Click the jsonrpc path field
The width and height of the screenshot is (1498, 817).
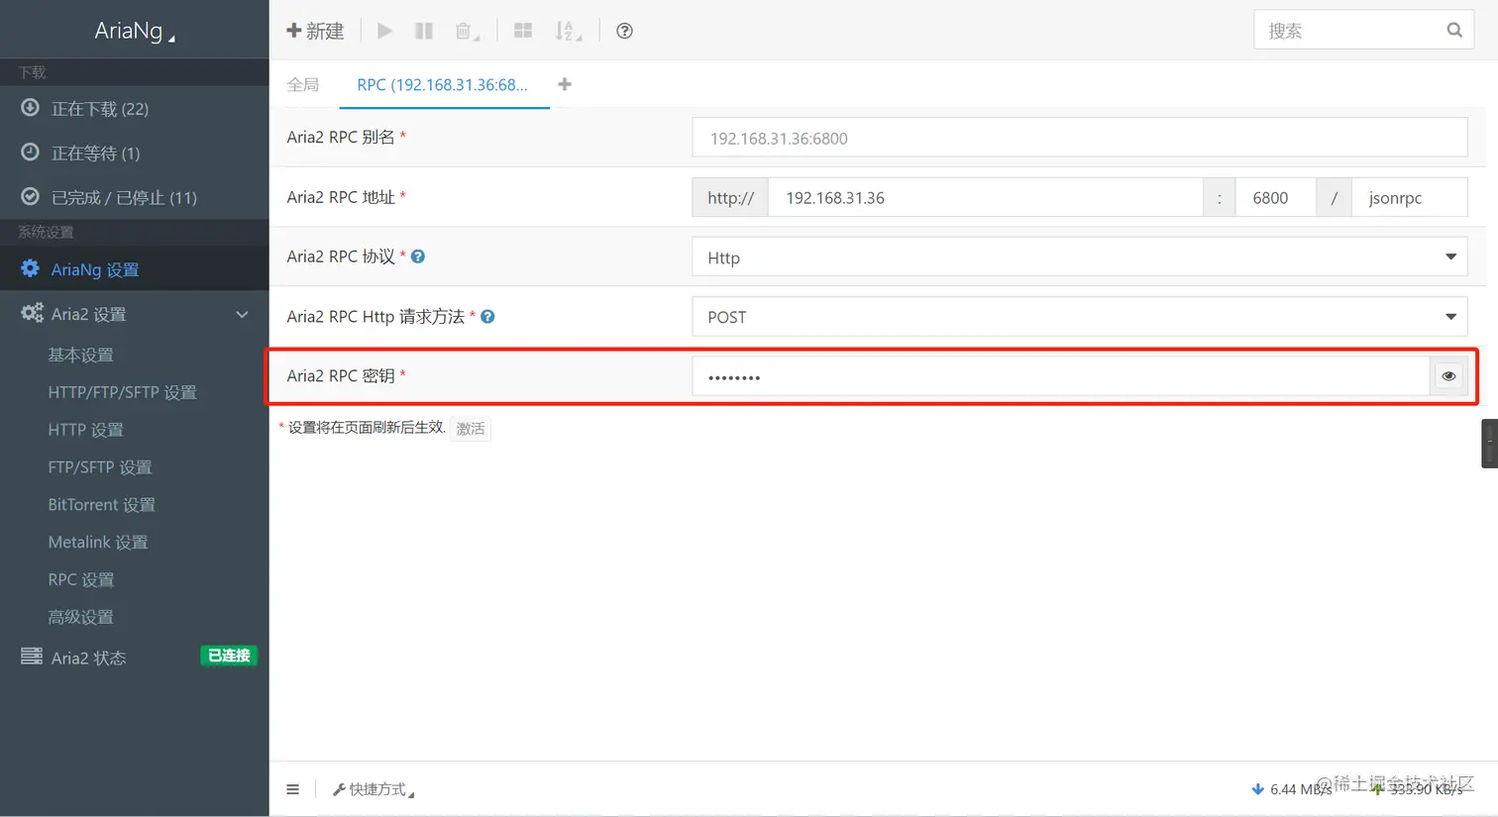point(1409,198)
